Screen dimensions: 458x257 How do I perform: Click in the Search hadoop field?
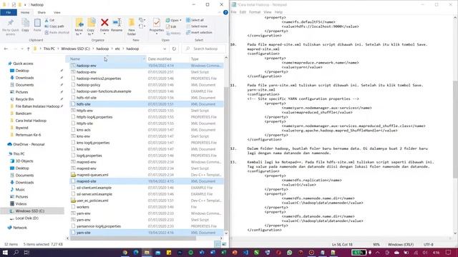point(205,49)
